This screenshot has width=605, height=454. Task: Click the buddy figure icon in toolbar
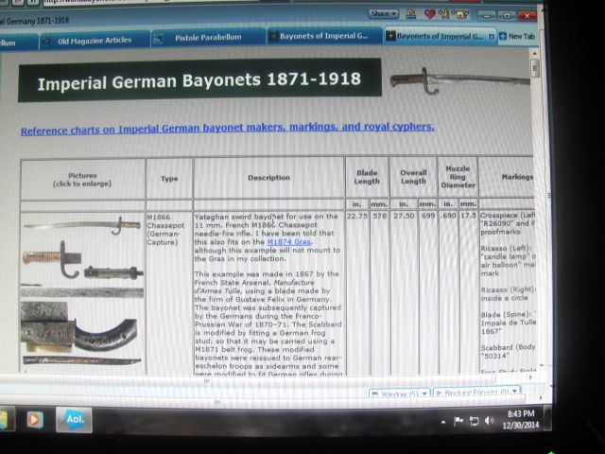[x=444, y=14]
